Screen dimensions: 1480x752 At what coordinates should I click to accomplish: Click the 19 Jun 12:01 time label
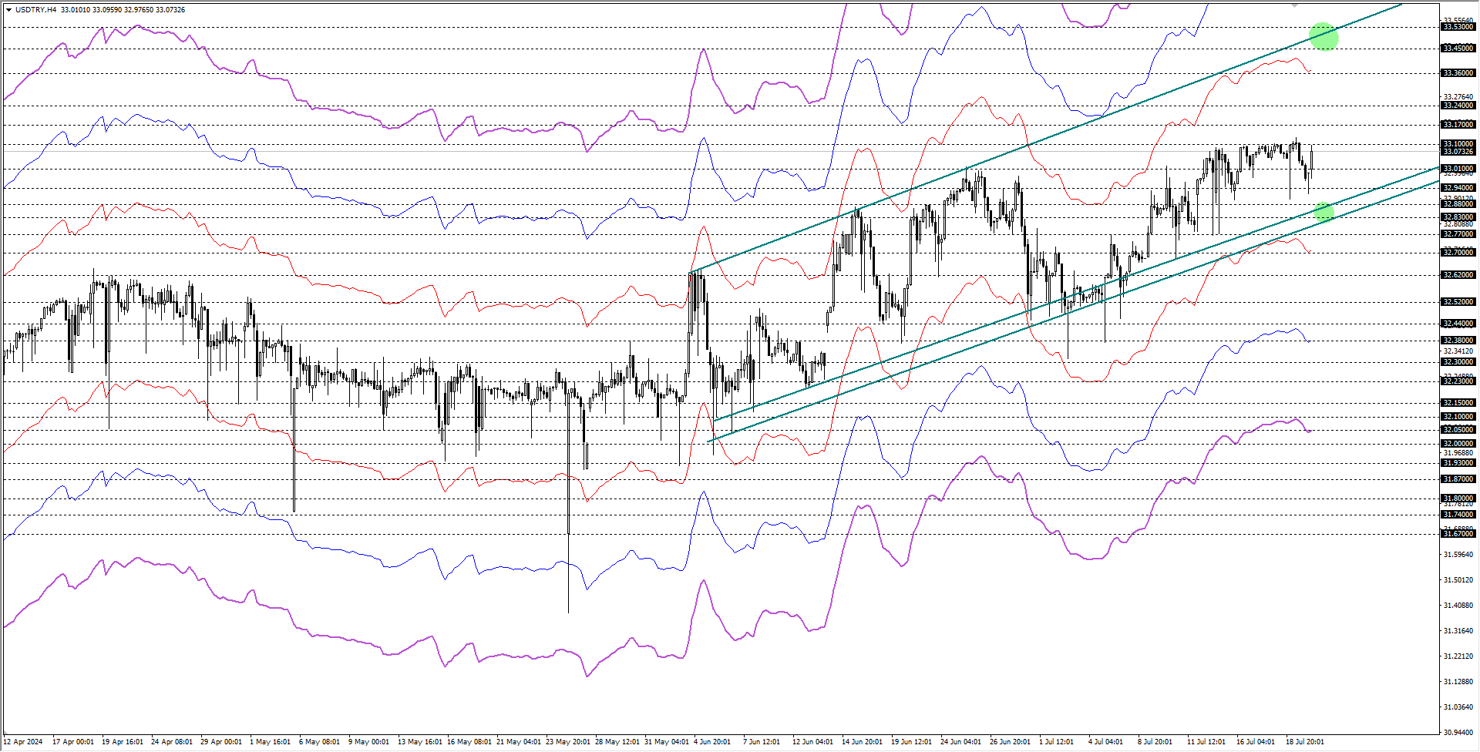pyautogui.click(x=912, y=742)
